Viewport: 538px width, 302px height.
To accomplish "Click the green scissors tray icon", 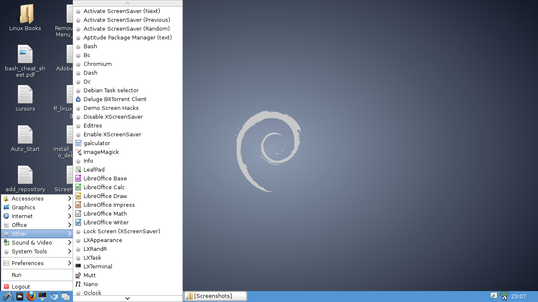I will pos(504,296).
